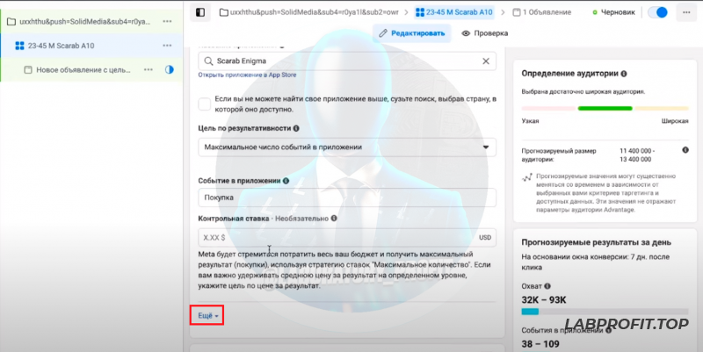Open three-dot menu for Новое объявление
The width and height of the screenshot is (703, 352).
pos(149,70)
